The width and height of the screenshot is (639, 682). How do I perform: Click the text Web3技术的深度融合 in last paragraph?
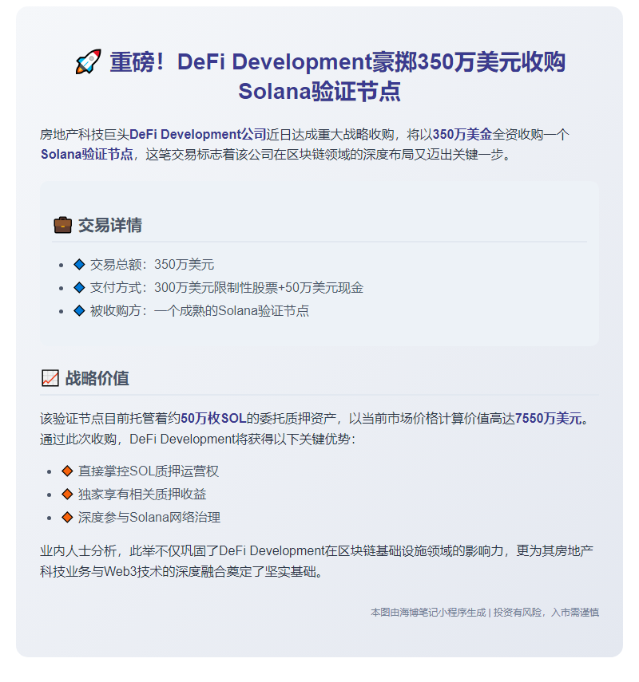pos(165,571)
